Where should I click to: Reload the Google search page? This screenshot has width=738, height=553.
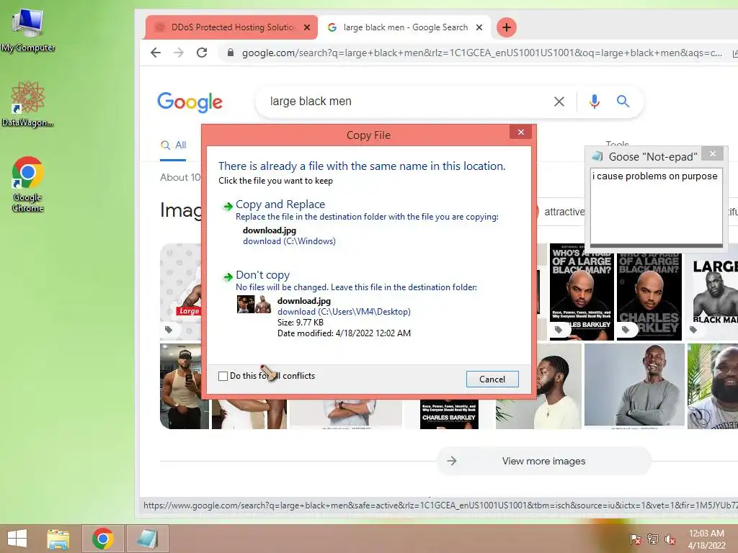pos(202,53)
